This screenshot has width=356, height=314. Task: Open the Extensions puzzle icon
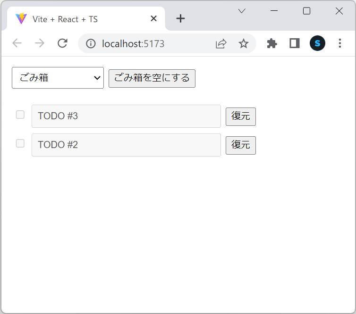[272, 43]
